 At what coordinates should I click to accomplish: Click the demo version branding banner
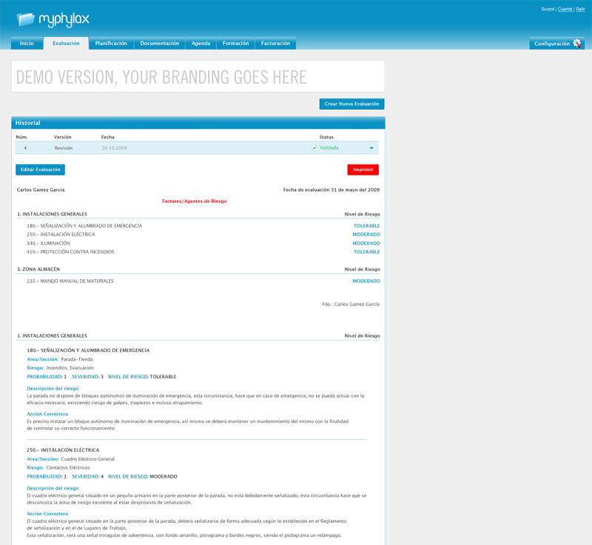[198, 77]
